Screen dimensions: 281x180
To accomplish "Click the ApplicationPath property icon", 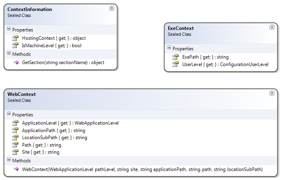I will pyautogui.click(x=15, y=130).
